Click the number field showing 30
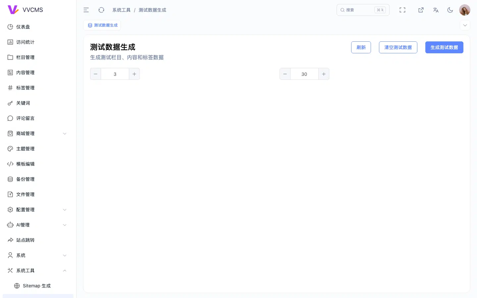Viewport: 477px width, 298px height. click(x=304, y=74)
